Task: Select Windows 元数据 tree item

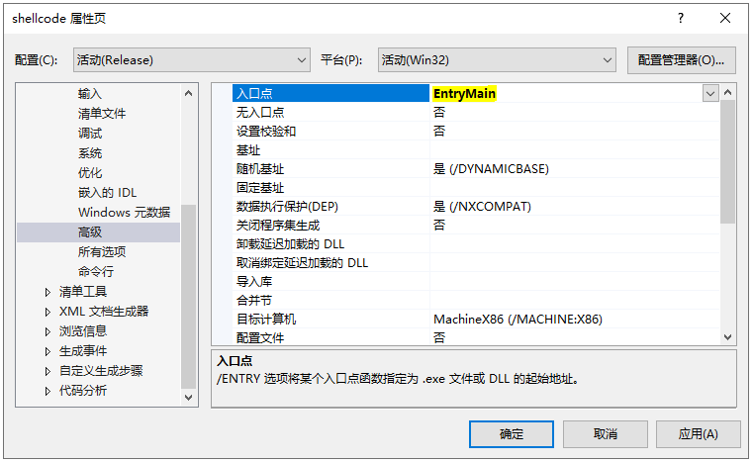Action: (x=125, y=213)
